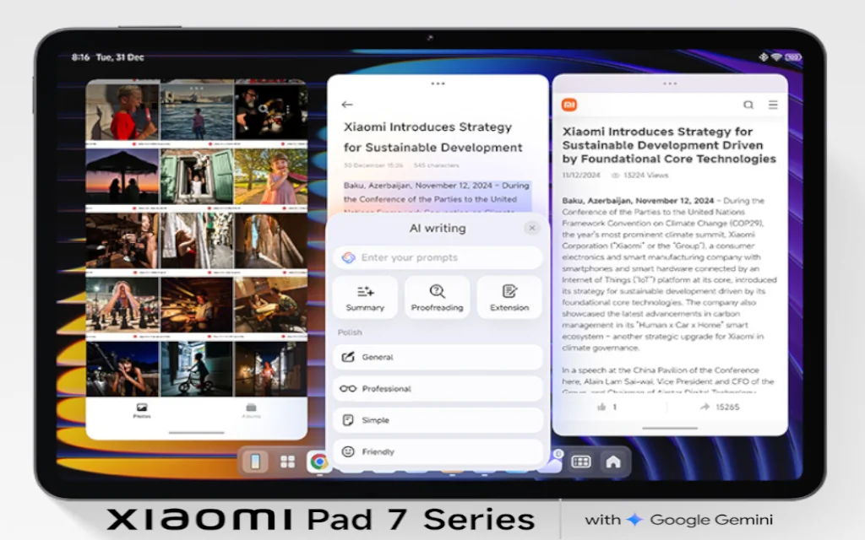Click the phone icon in dock
865x540 pixels.
click(255, 462)
